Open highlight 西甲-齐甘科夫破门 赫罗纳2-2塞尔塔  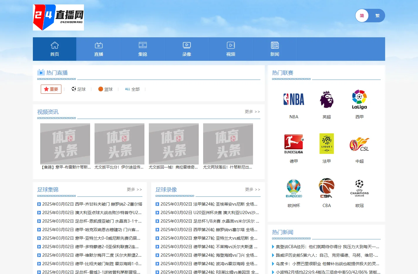tap(92, 204)
